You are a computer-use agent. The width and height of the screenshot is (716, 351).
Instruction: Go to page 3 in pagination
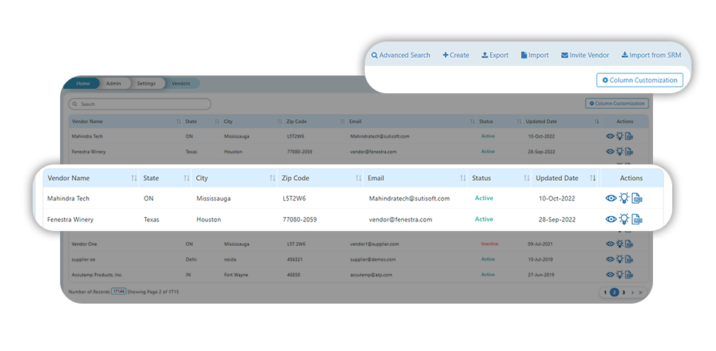pyautogui.click(x=623, y=292)
